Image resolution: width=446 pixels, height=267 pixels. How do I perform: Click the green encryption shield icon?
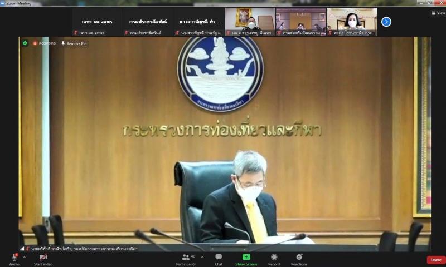pos(25,43)
